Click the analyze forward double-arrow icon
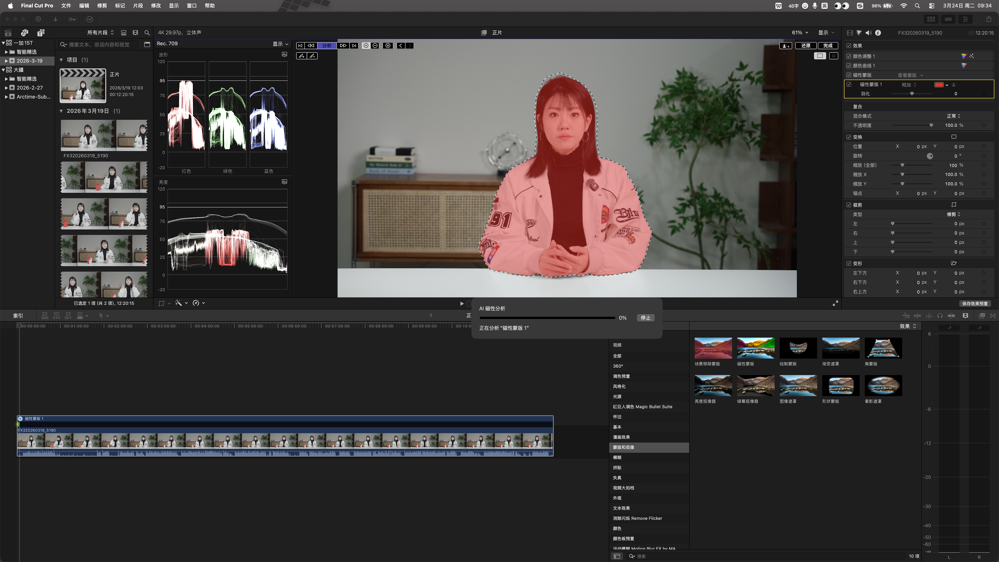 (343, 46)
